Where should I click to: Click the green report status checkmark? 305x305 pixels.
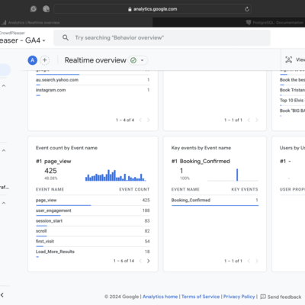point(133,60)
